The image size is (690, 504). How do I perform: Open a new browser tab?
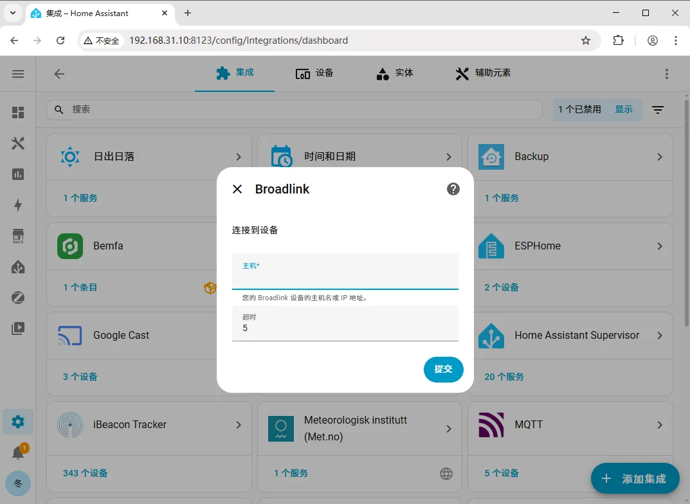tap(188, 14)
